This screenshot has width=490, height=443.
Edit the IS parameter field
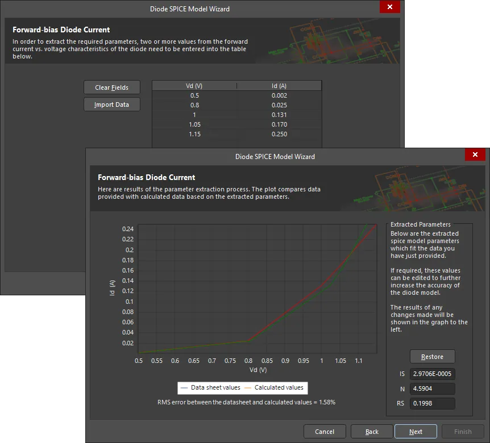(433, 374)
